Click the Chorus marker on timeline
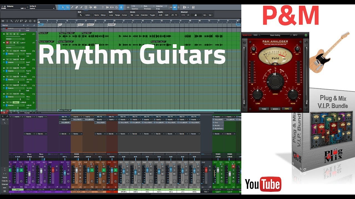The width and height of the screenshot is (355, 199). point(90,25)
